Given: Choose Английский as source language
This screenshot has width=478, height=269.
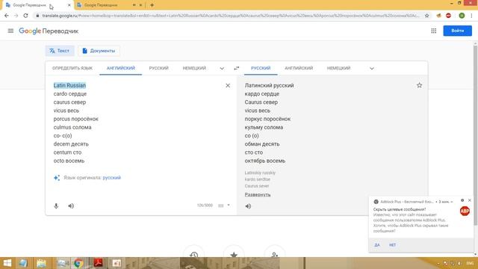Looking at the screenshot, I should click(x=121, y=68).
